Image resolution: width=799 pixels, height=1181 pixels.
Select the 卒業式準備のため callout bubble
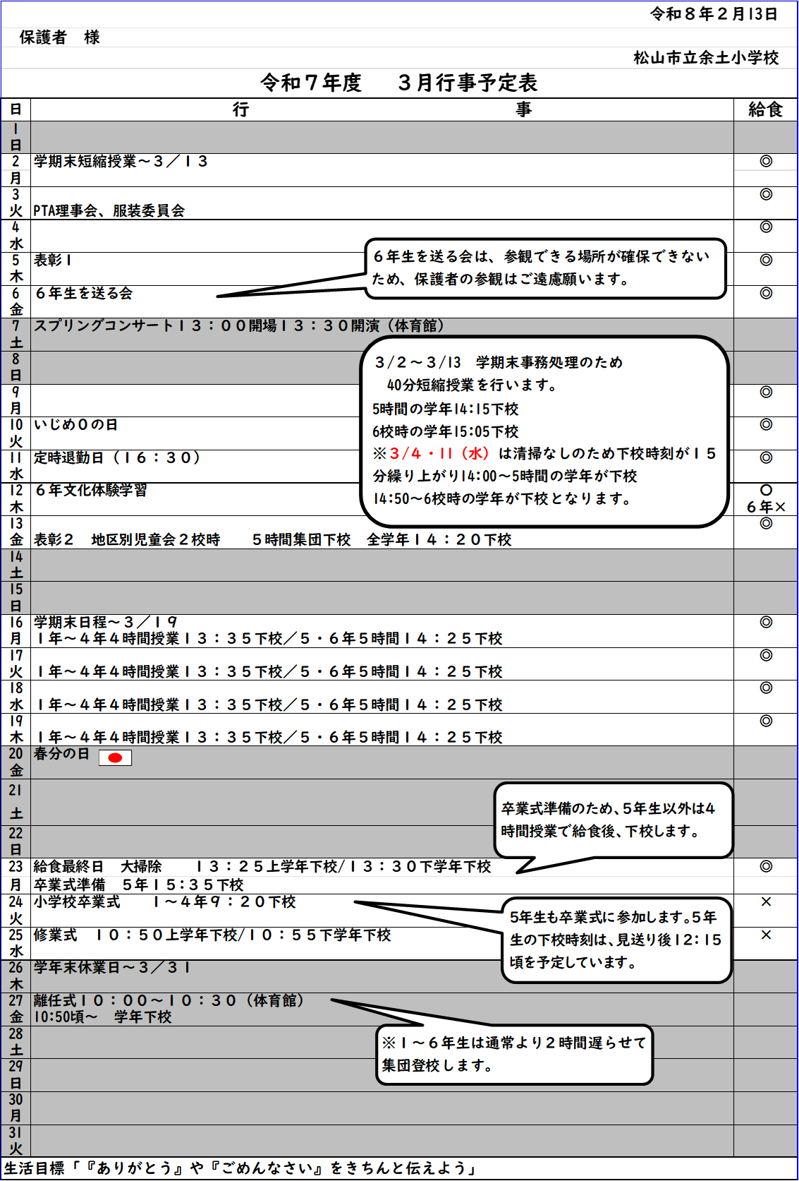612,820
